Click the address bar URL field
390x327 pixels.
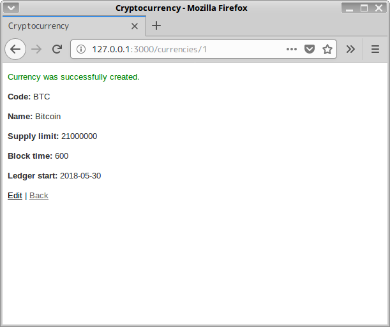(185, 49)
